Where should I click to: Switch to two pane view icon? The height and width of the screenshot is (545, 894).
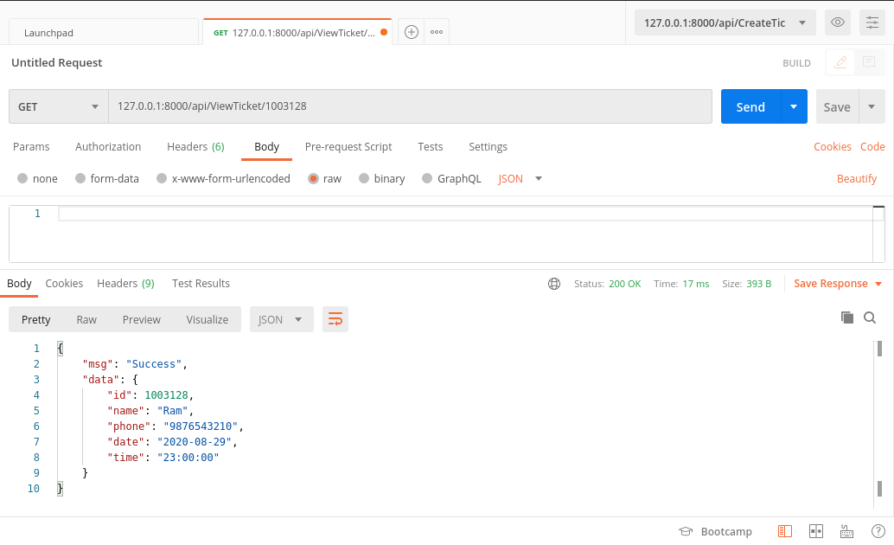816,531
